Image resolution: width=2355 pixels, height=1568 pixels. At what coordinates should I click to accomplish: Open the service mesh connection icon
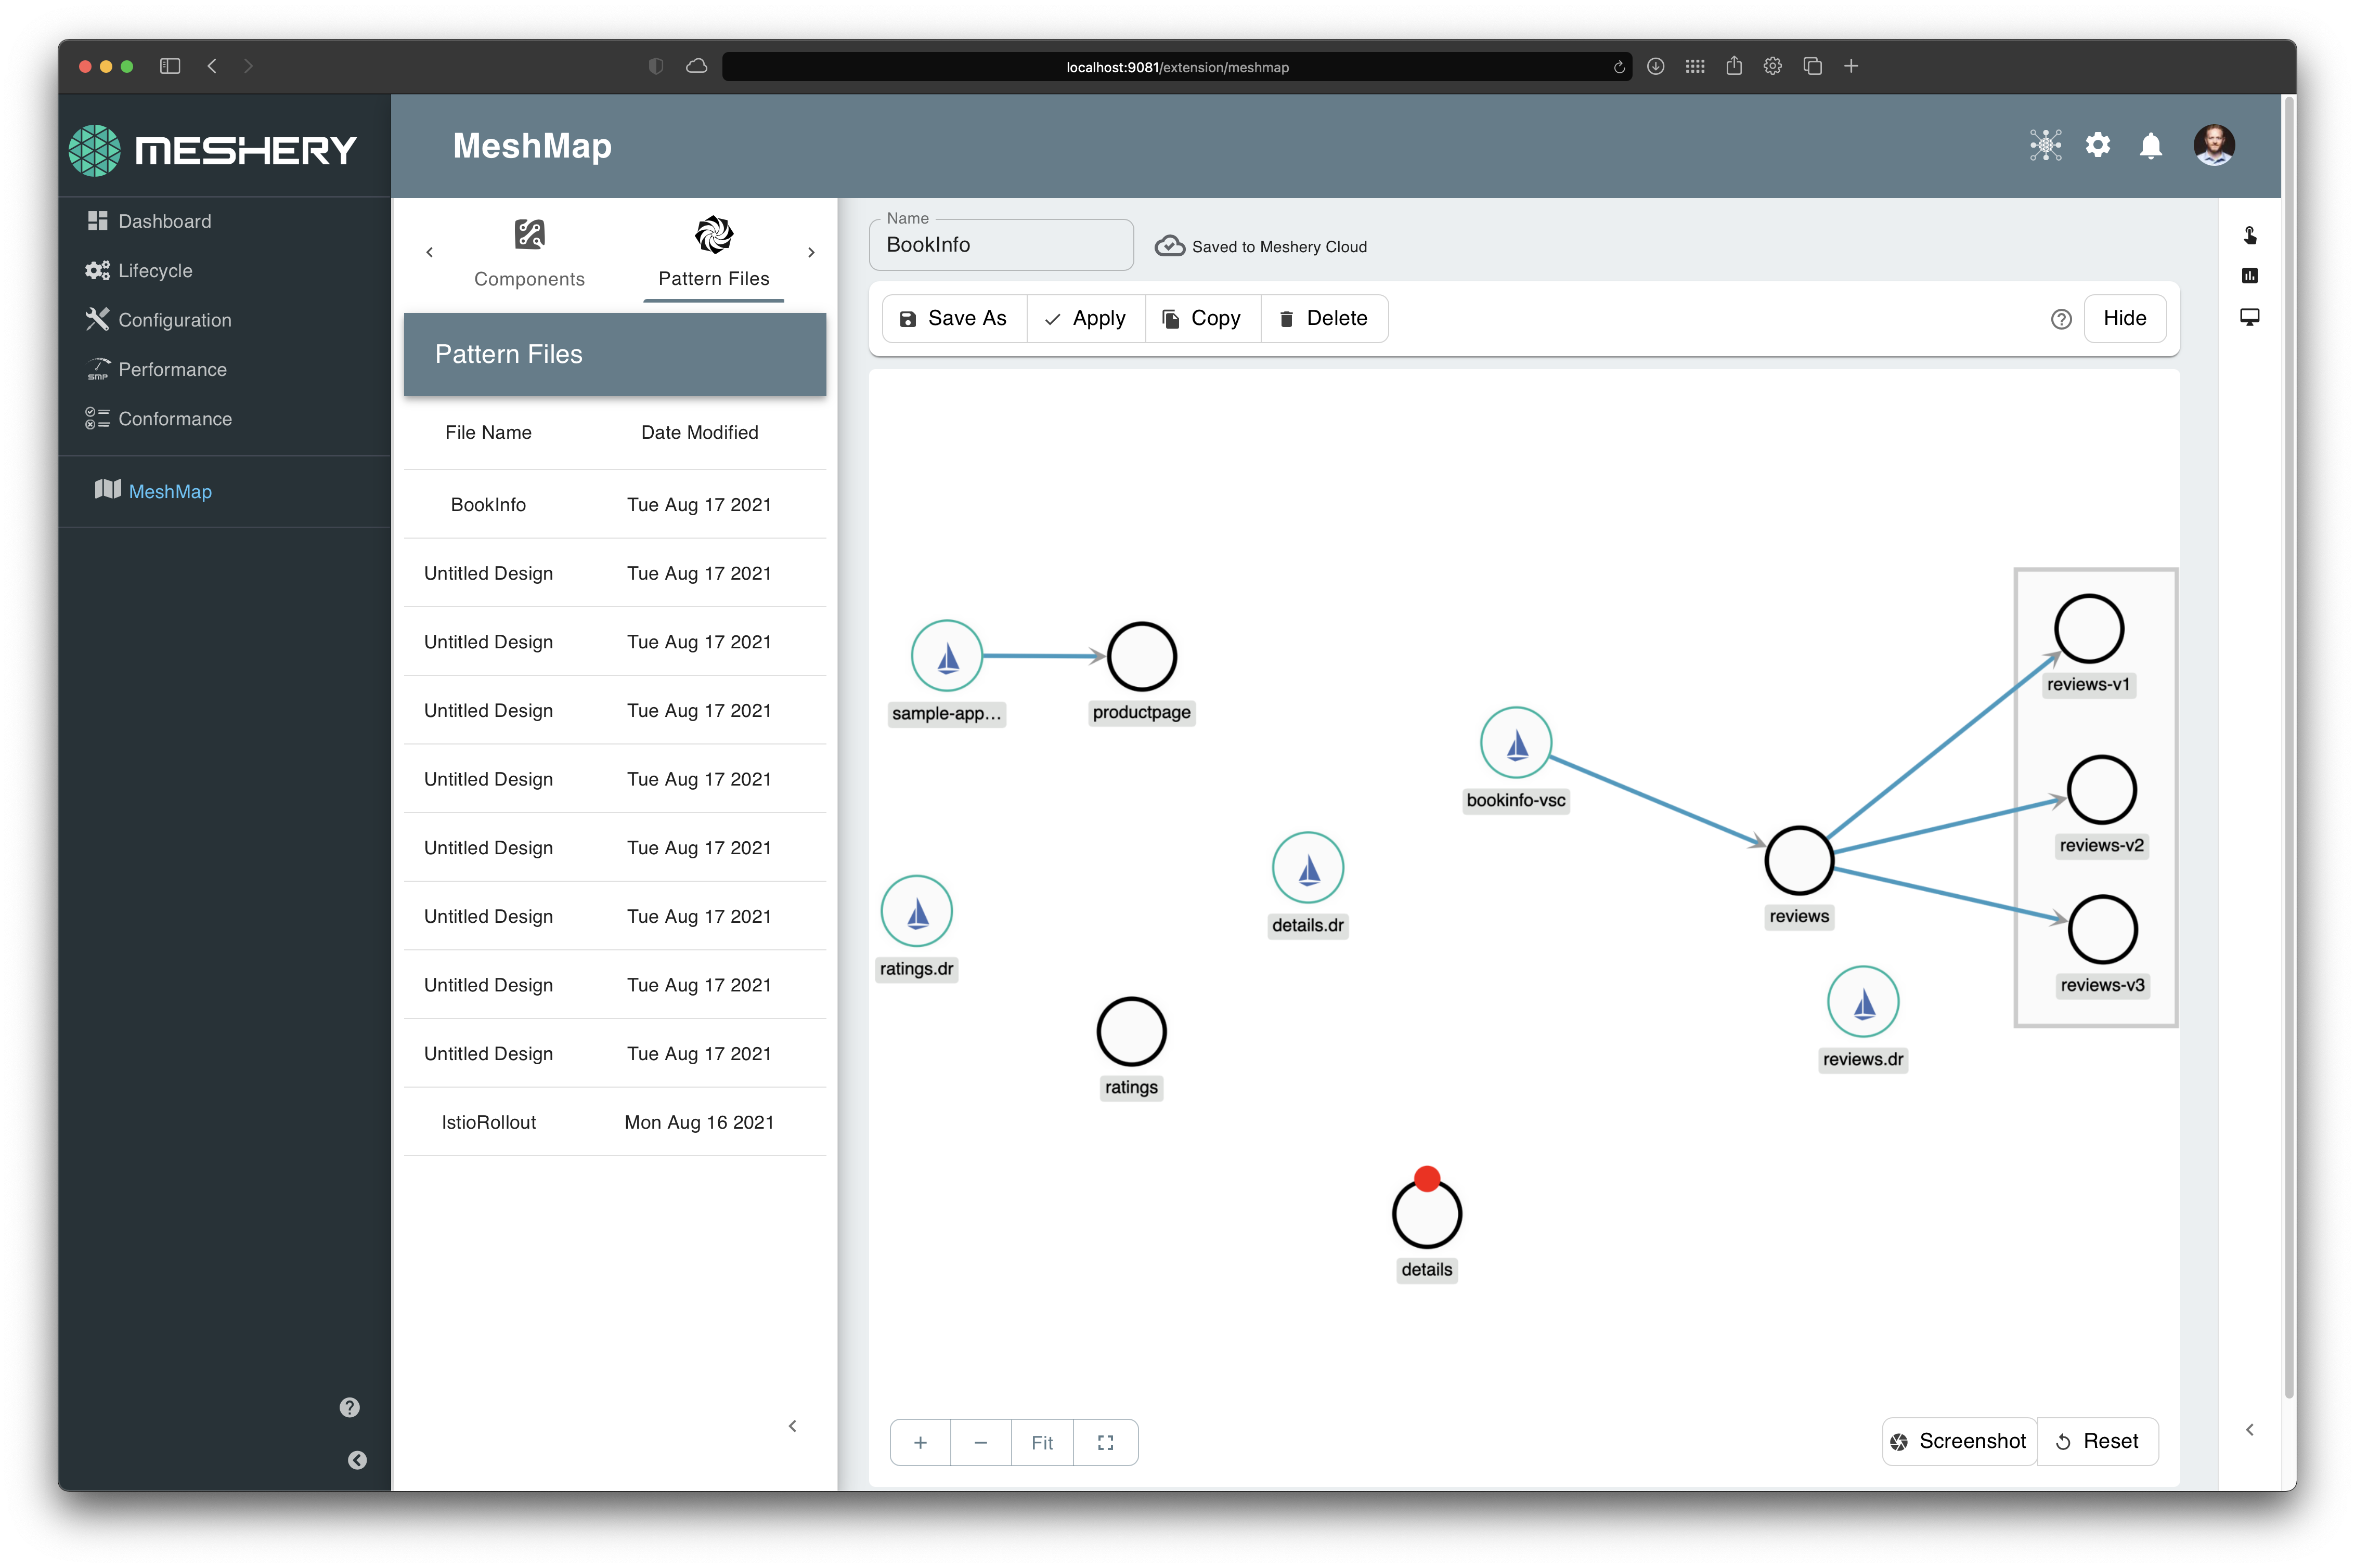coord(2045,145)
